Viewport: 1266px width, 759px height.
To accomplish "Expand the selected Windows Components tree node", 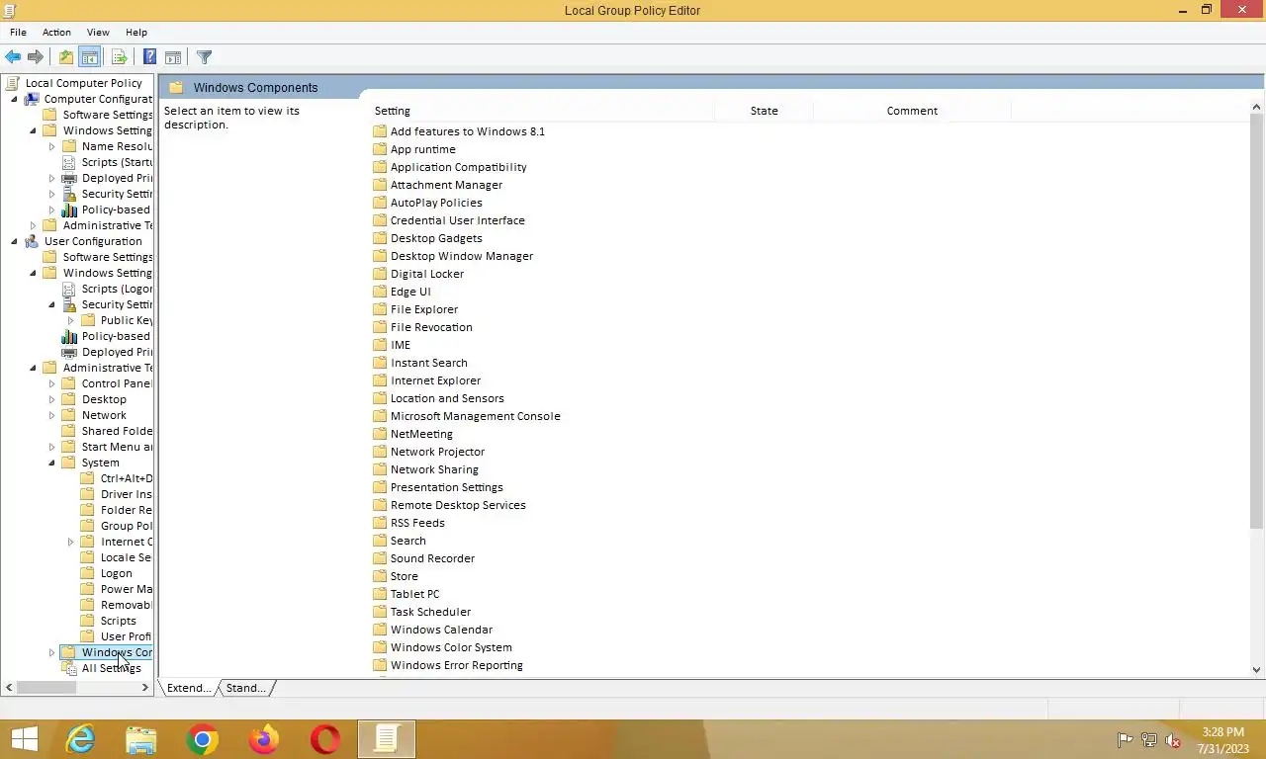I will [52, 652].
